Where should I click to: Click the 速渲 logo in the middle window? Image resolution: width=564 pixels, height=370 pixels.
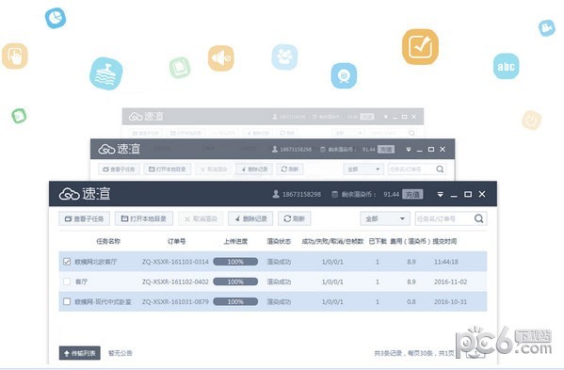point(120,149)
